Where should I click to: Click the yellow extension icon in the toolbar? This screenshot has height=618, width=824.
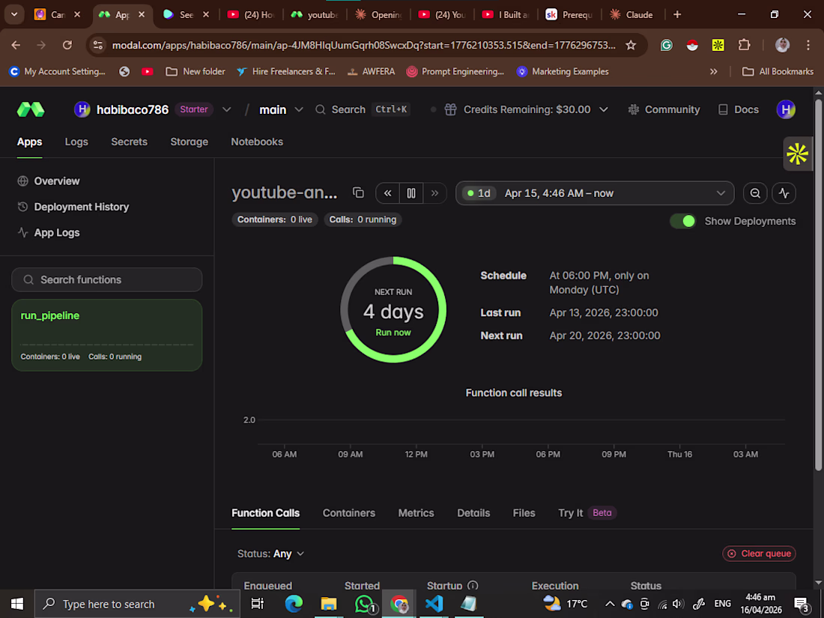point(718,45)
